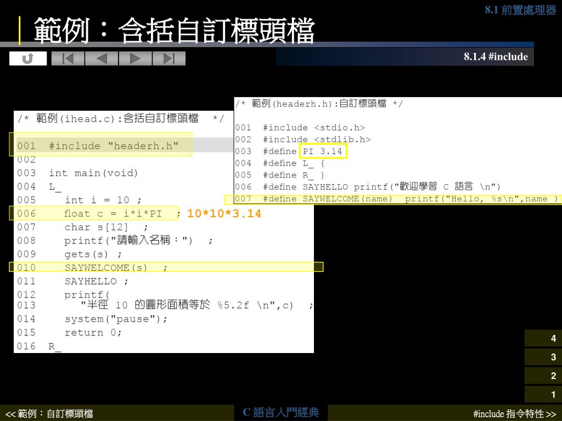Select step button 2
562x421 pixels.
tap(543, 376)
